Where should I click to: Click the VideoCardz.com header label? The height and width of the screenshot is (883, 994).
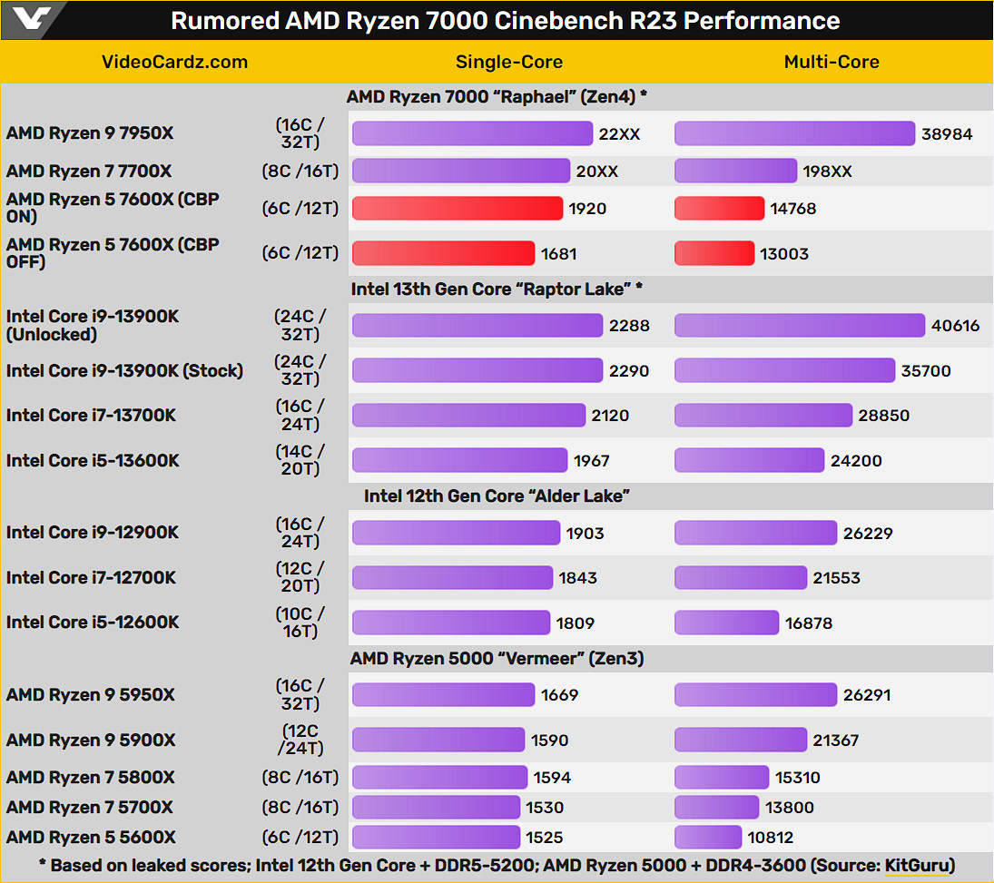click(x=175, y=62)
